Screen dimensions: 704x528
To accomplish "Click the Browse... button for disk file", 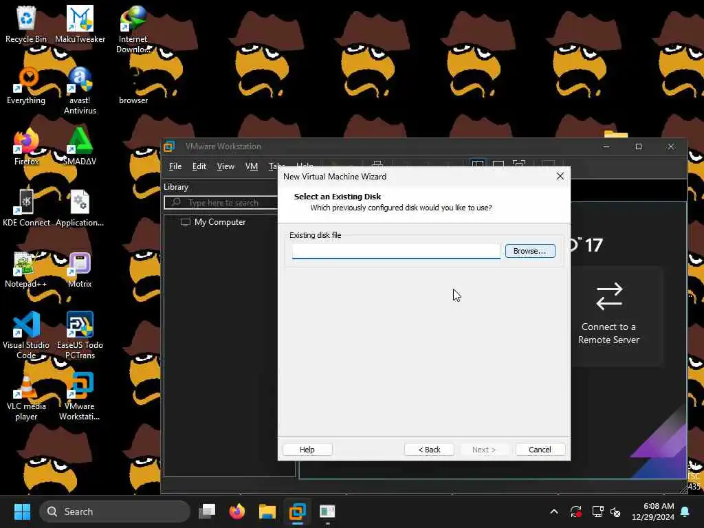I will (x=530, y=251).
